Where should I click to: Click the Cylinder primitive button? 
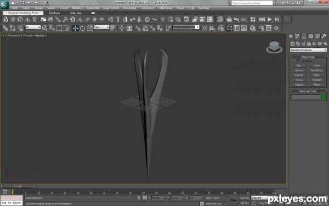coord(299,75)
